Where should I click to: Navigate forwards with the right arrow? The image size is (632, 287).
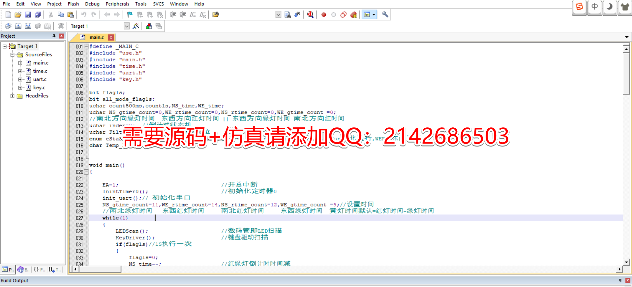tap(117, 15)
